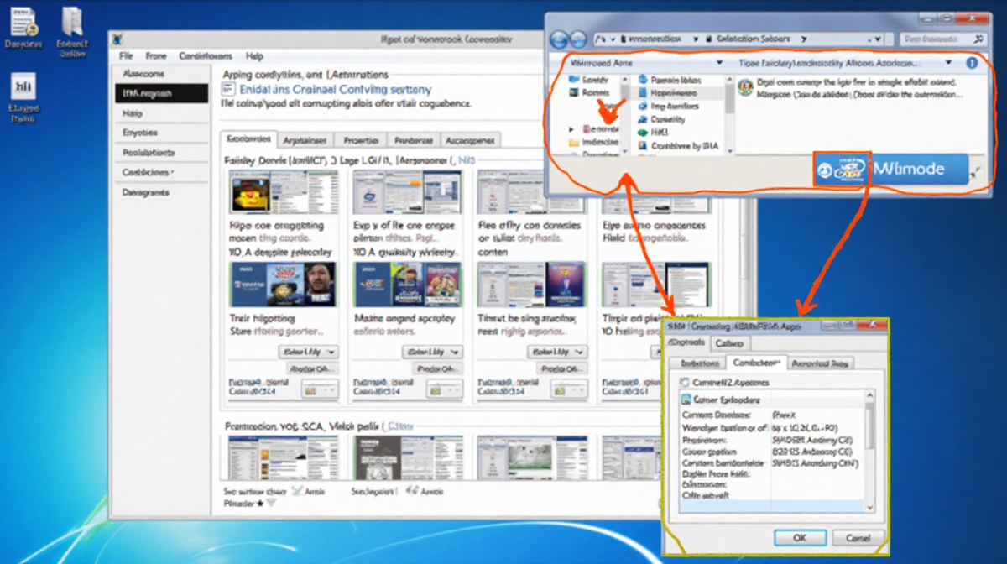The height and width of the screenshot is (564, 1007).
Task: Open the desktop icon below the top row
Action: (23, 98)
